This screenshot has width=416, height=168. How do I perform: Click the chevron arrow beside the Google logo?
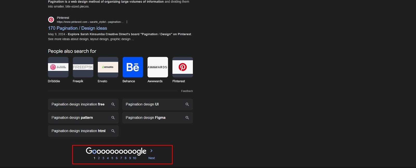tap(151, 151)
